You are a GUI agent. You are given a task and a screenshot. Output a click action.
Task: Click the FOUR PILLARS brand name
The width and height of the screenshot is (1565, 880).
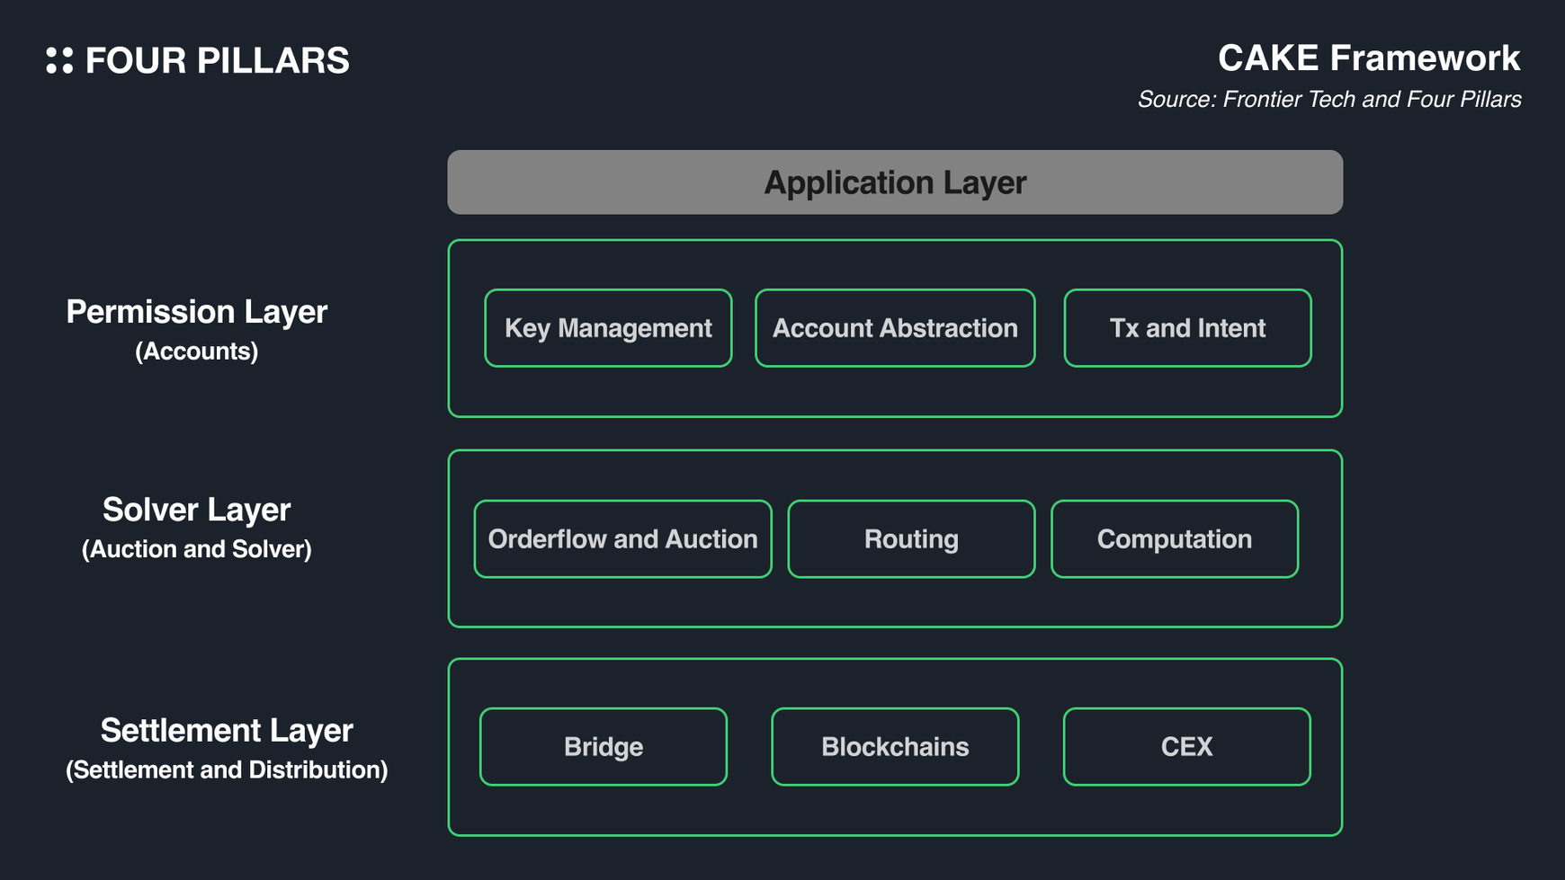pos(217,61)
